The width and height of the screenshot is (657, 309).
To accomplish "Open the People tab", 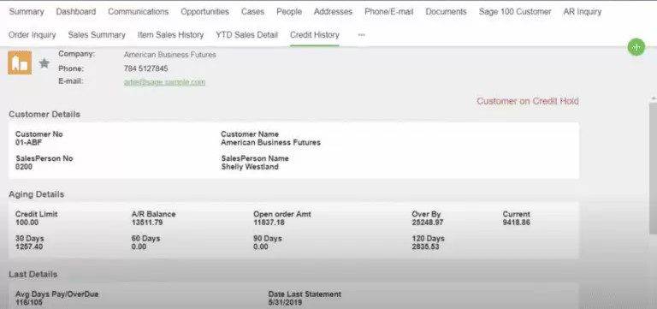I will [x=289, y=12].
